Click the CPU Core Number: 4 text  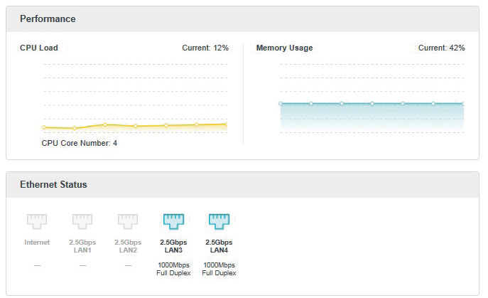tap(80, 143)
